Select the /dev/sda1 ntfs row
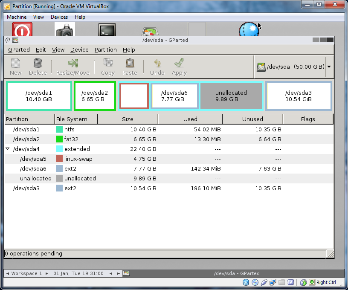 (x=169, y=129)
